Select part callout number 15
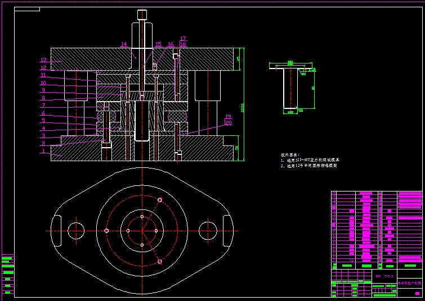The image size is (425, 301). tap(158, 44)
